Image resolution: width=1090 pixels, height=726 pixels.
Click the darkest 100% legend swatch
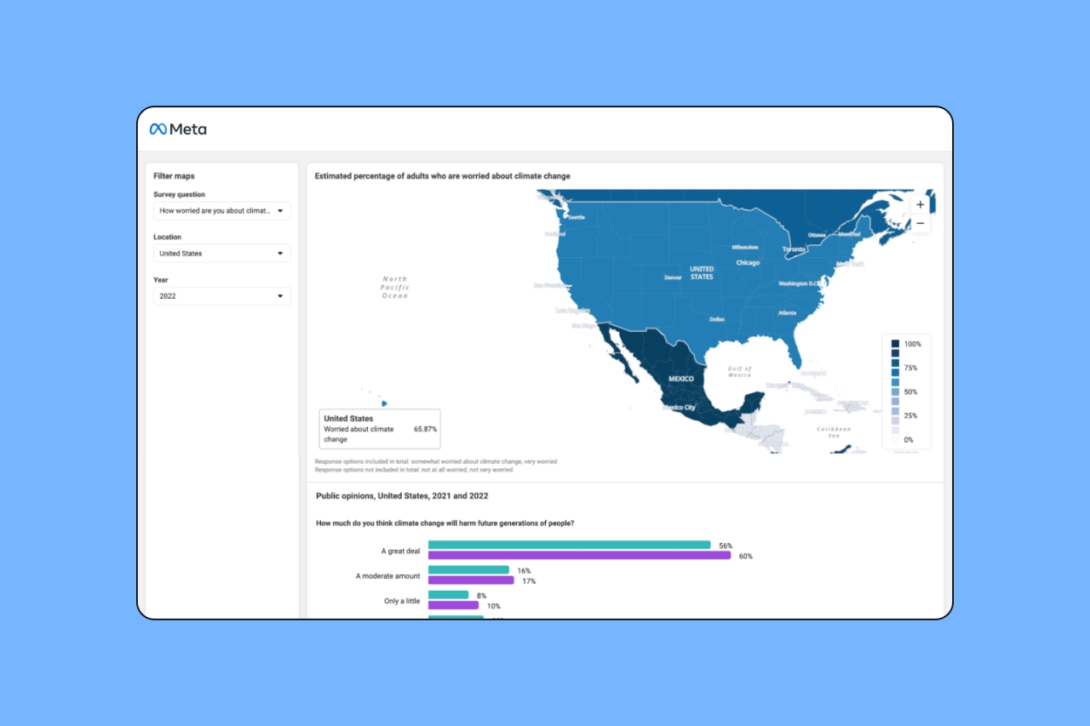895,344
